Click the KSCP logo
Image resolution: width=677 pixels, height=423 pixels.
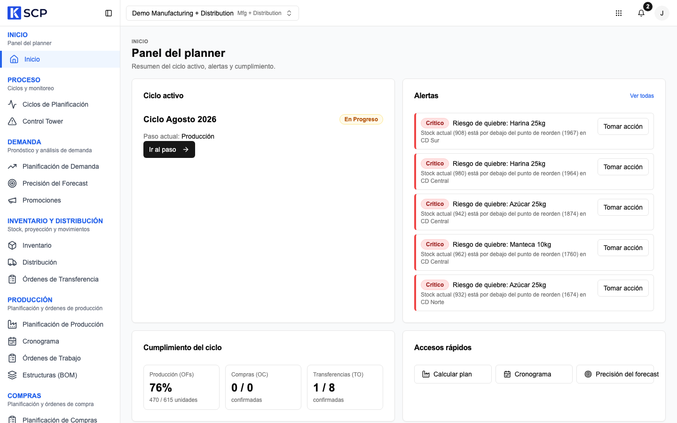27,13
